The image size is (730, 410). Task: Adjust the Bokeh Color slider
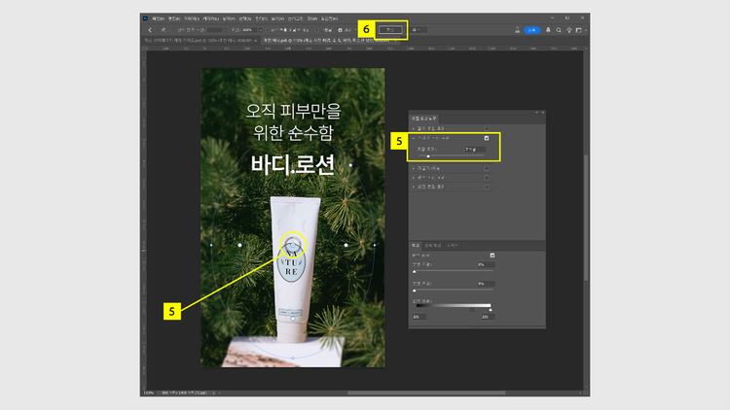[x=415, y=290]
